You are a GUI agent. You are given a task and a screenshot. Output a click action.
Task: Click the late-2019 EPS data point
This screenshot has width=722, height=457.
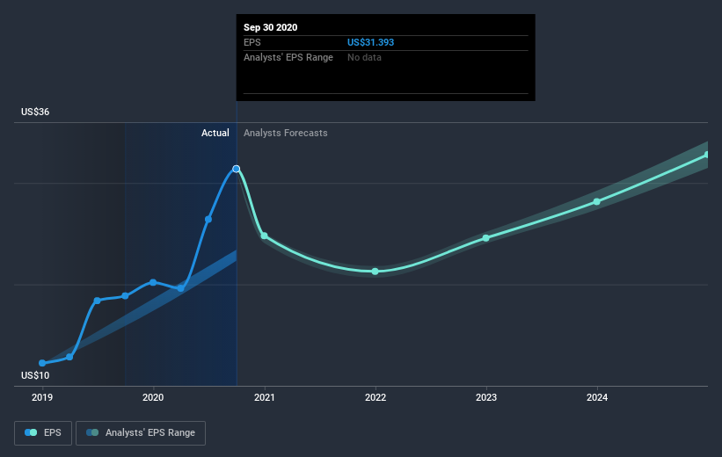[125, 296]
